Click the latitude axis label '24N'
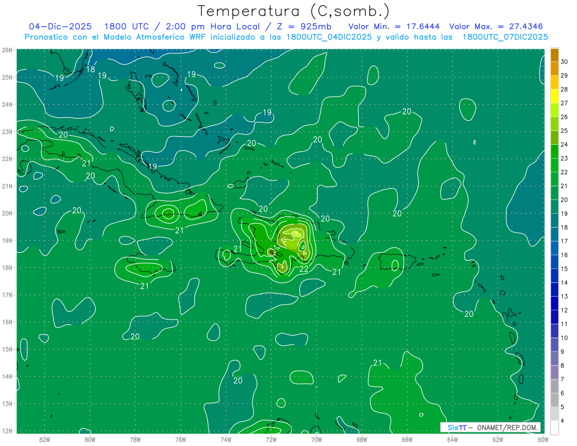The image size is (577, 446). [x=7, y=104]
